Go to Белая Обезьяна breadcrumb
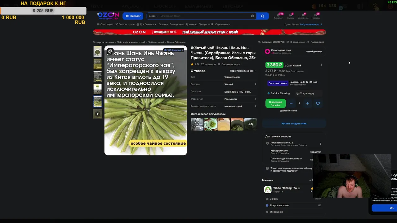 pyautogui.click(x=176, y=42)
